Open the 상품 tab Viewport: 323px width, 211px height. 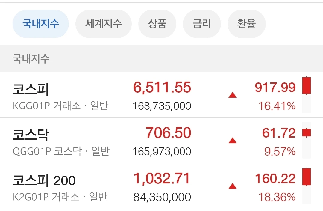[157, 24]
